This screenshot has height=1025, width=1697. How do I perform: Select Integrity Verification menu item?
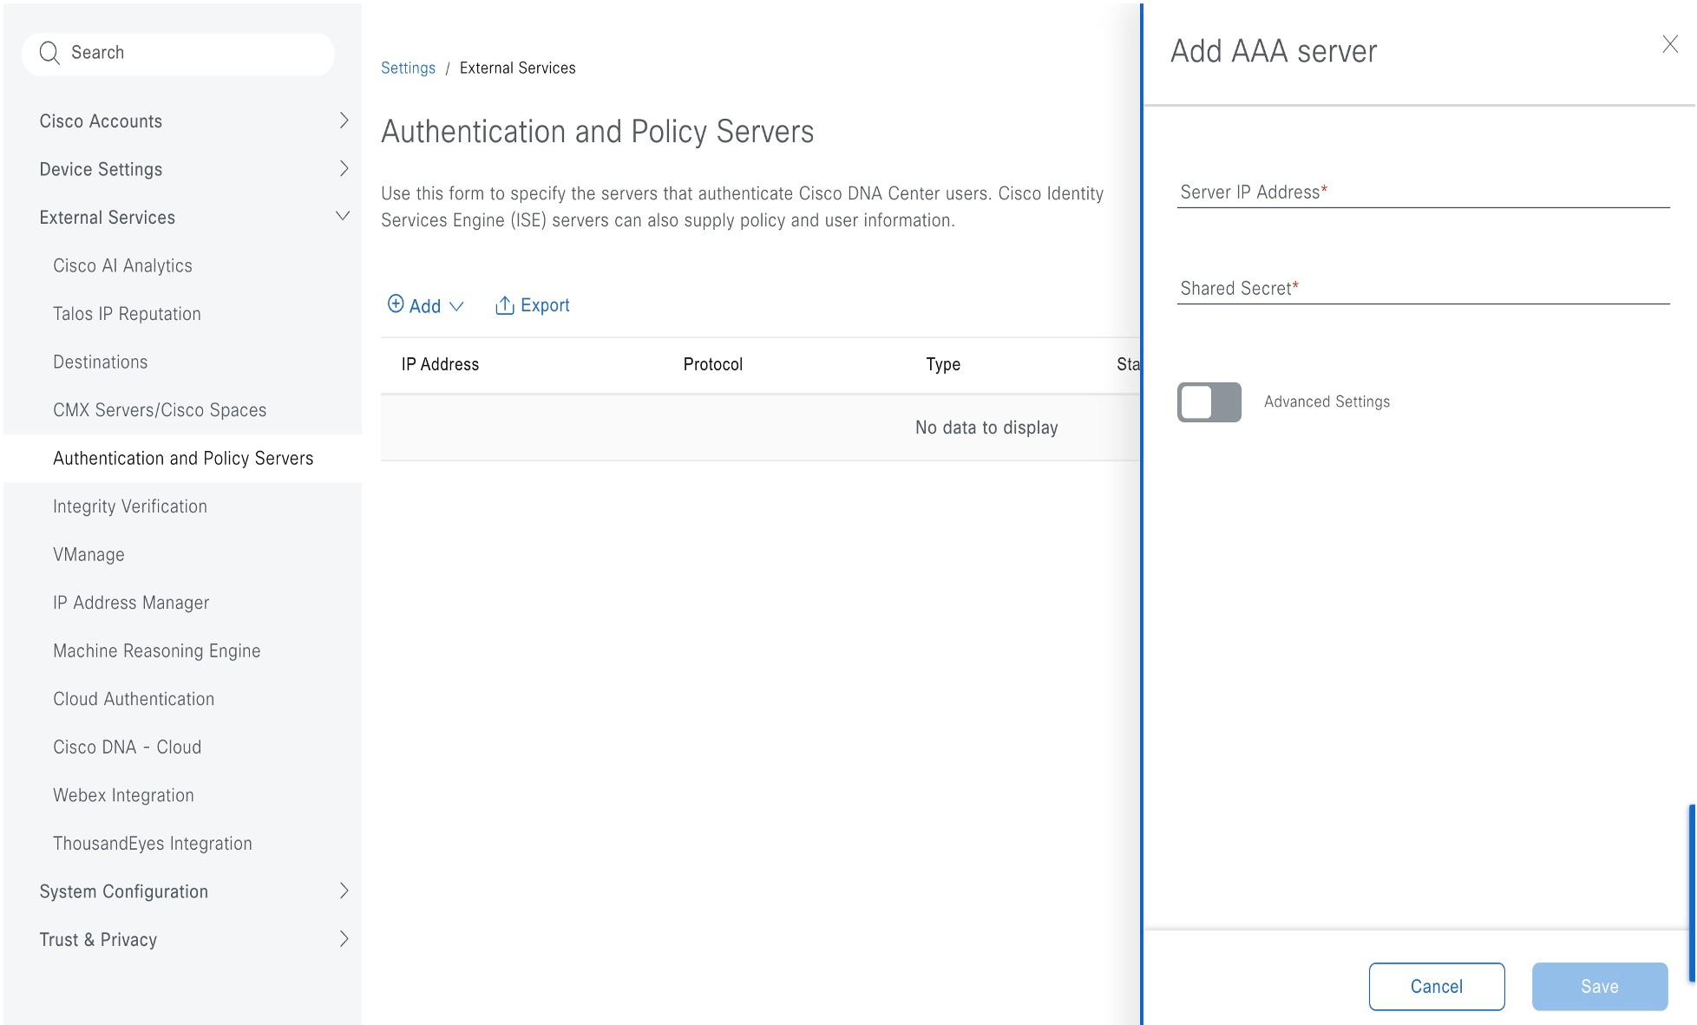128,506
